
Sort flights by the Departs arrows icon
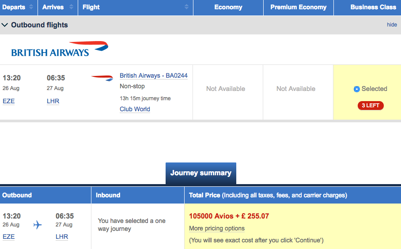tap(31, 7)
